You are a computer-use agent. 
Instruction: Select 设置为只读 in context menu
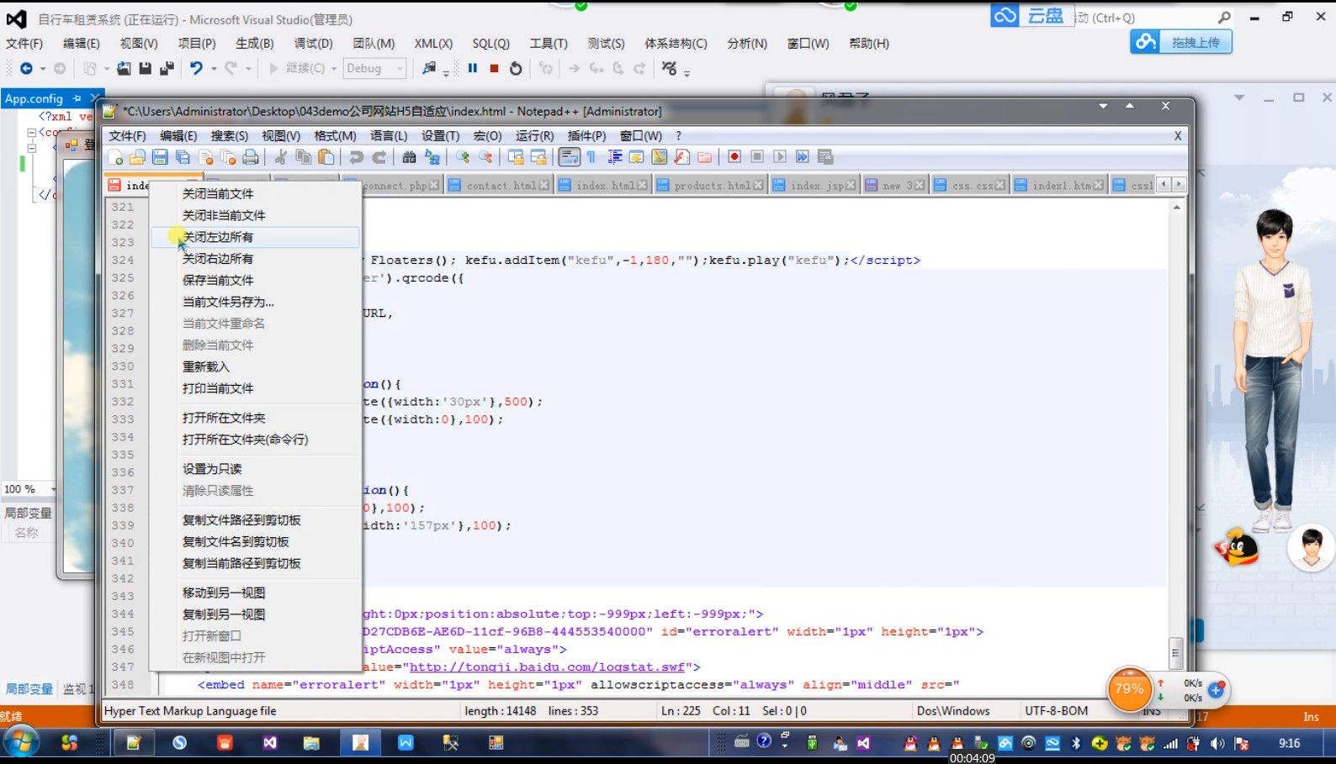255,469
